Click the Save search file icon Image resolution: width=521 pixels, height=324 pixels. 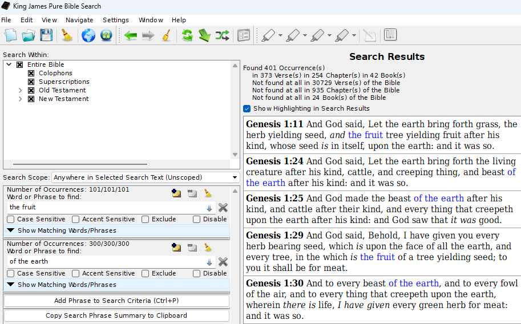[46, 35]
